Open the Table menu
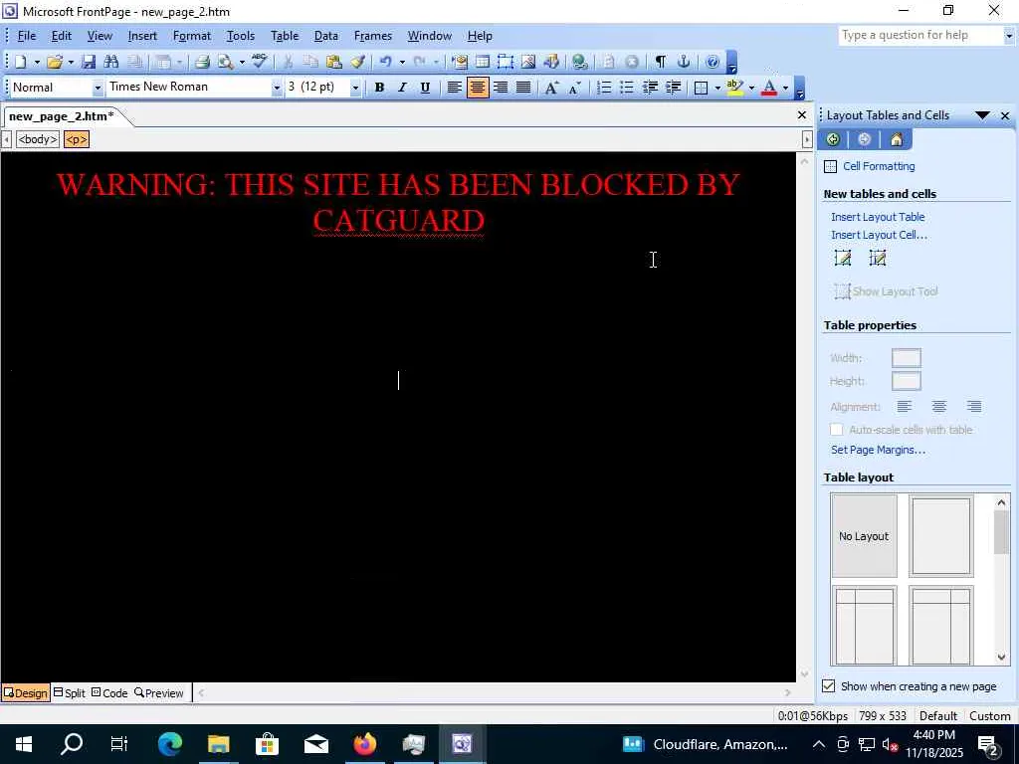The image size is (1019, 764). 285,36
